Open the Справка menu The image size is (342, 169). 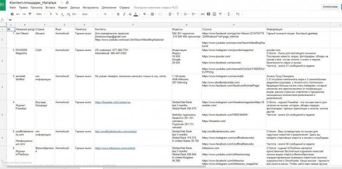[124, 7]
